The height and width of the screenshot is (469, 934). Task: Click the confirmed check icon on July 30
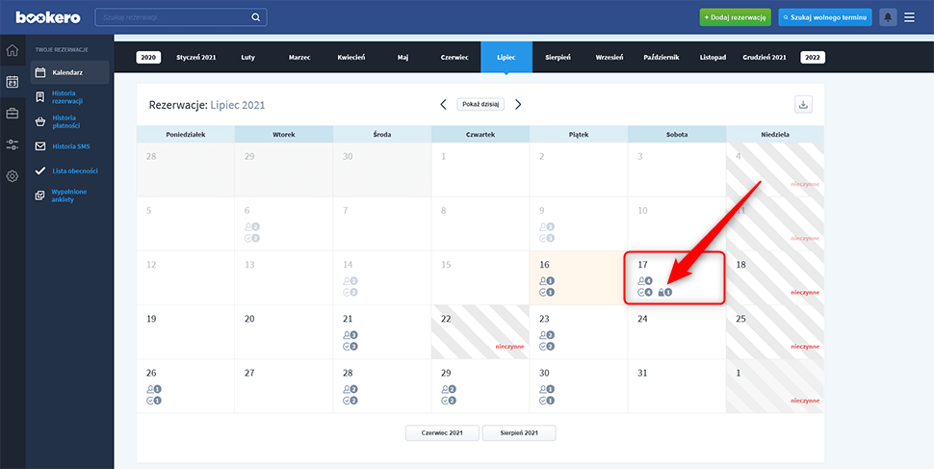543,401
